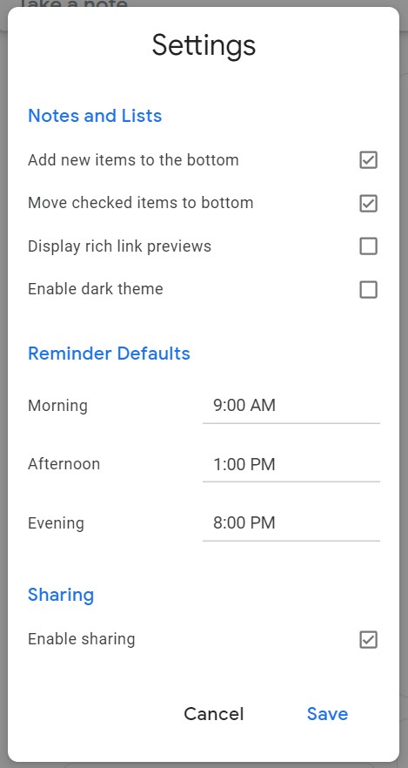Image resolution: width=408 pixels, height=768 pixels.
Task: Click the "Enable sharing" label text
Action: point(81,639)
